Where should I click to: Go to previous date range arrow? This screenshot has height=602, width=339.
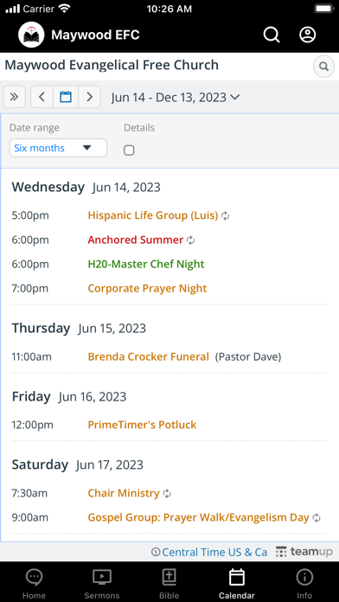[x=42, y=97]
